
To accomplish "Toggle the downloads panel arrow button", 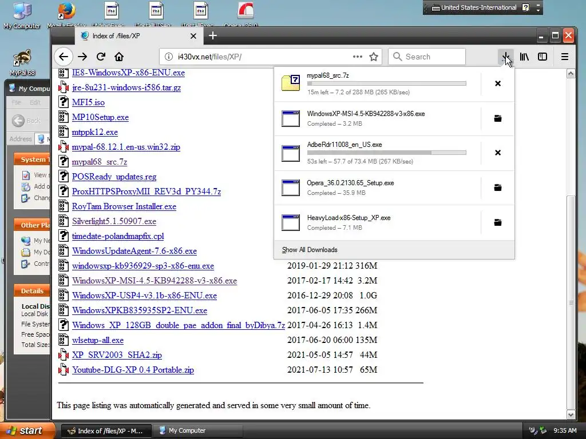I will [x=505, y=57].
